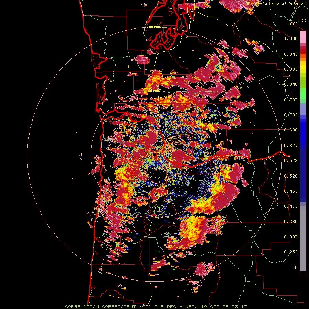Viewport: 309px width, 309px height.
Task: Click the 50 NMI range ring label
Action: coord(154,91)
